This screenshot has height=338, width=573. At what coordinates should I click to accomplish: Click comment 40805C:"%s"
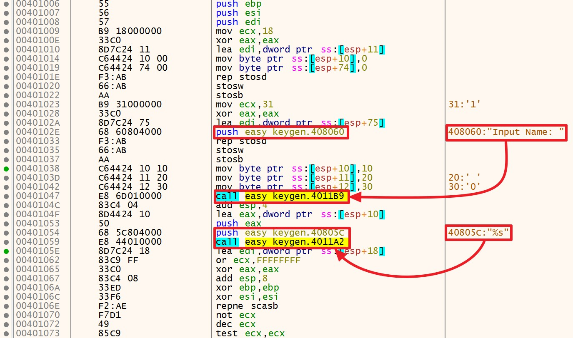point(479,233)
